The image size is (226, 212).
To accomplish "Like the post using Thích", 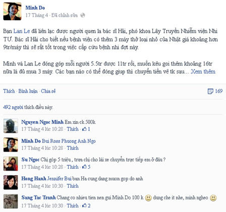I will coord(9,91).
